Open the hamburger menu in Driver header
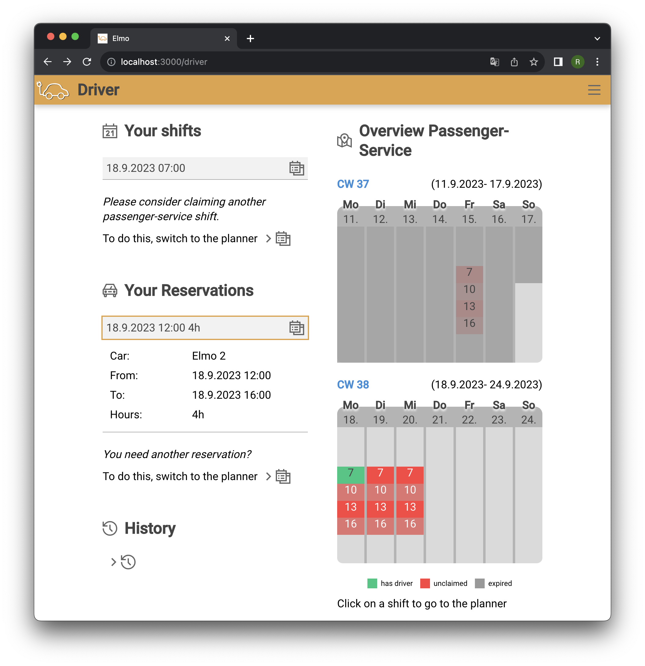This screenshot has width=645, height=666. pyautogui.click(x=594, y=90)
